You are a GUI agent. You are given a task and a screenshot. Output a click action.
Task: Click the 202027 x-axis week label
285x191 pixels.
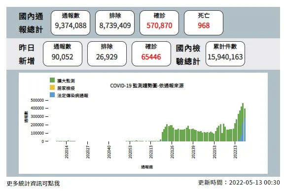pyautogui.click(x=88, y=152)
